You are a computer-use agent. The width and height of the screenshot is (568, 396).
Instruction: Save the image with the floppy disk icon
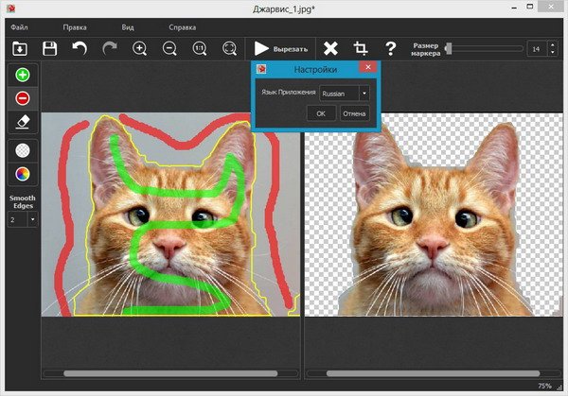pyautogui.click(x=49, y=48)
